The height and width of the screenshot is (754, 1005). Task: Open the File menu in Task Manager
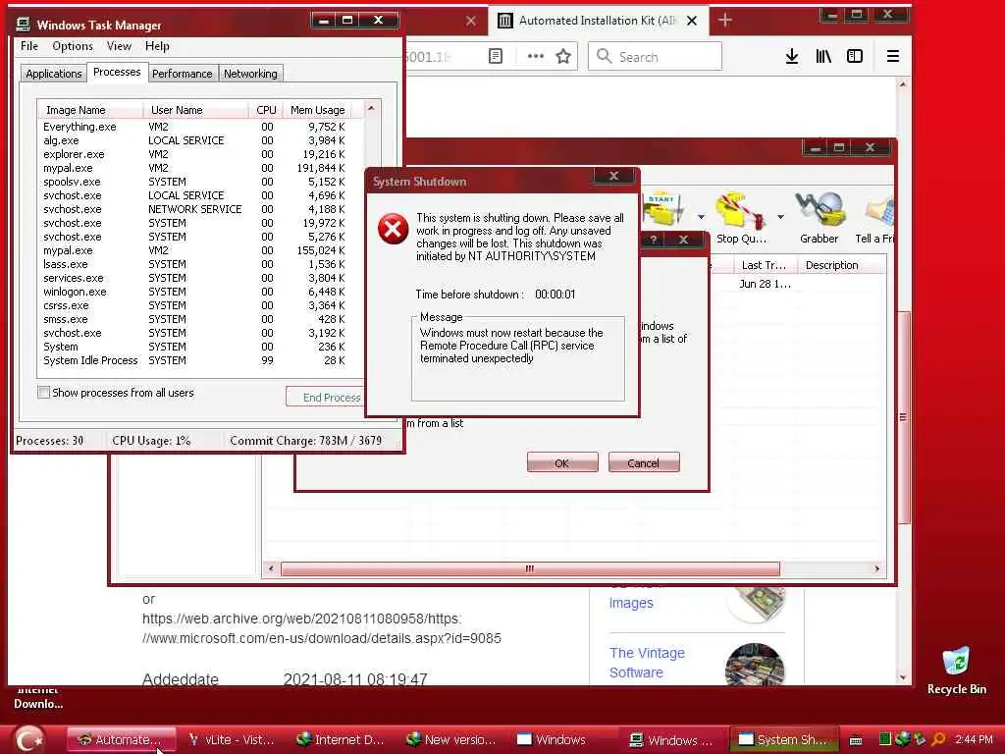(x=29, y=46)
